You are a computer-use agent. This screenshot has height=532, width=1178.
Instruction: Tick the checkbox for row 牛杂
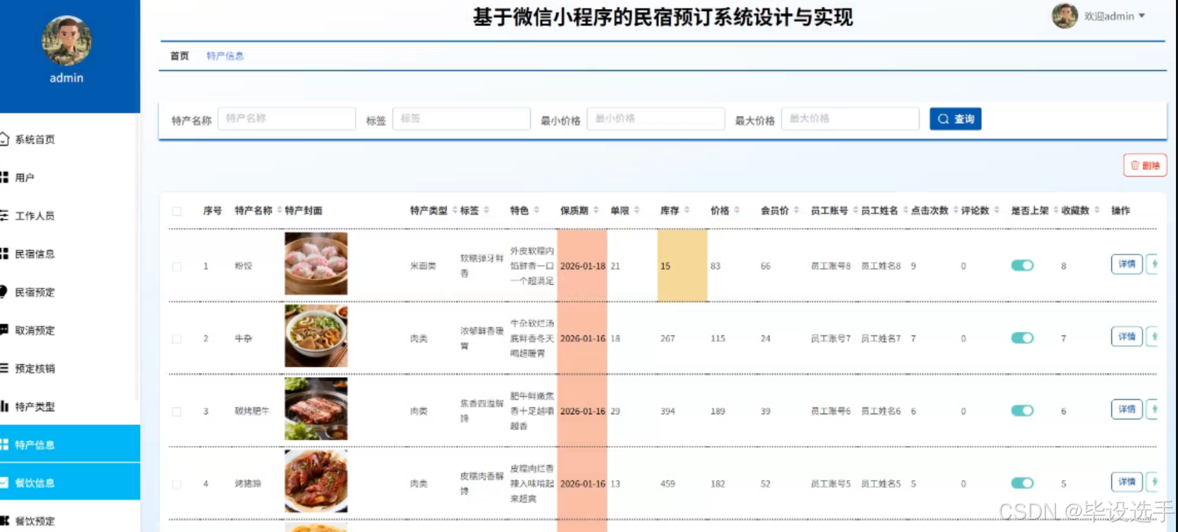pos(177,339)
